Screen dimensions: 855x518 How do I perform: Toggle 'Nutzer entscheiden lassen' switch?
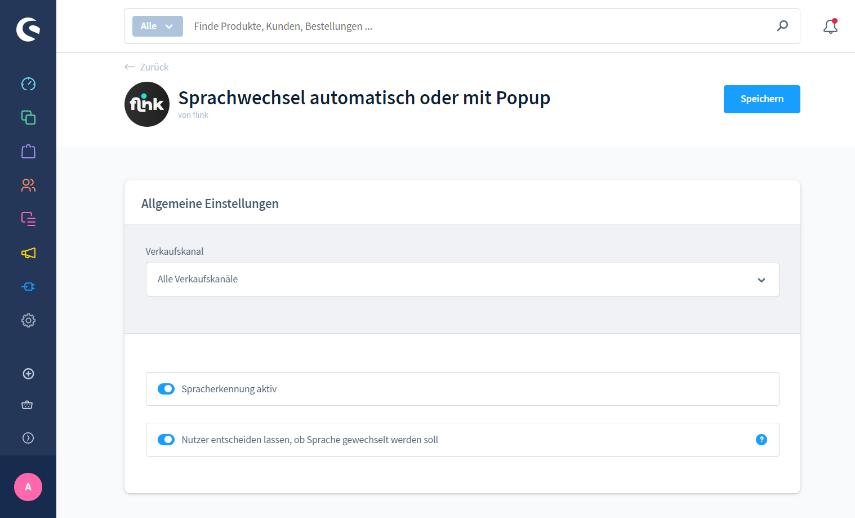(x=166, y=440)
